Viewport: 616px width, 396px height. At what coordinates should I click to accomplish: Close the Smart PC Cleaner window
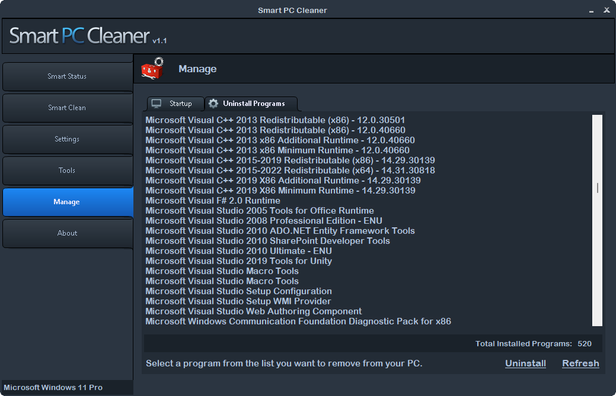pos(607,10)
